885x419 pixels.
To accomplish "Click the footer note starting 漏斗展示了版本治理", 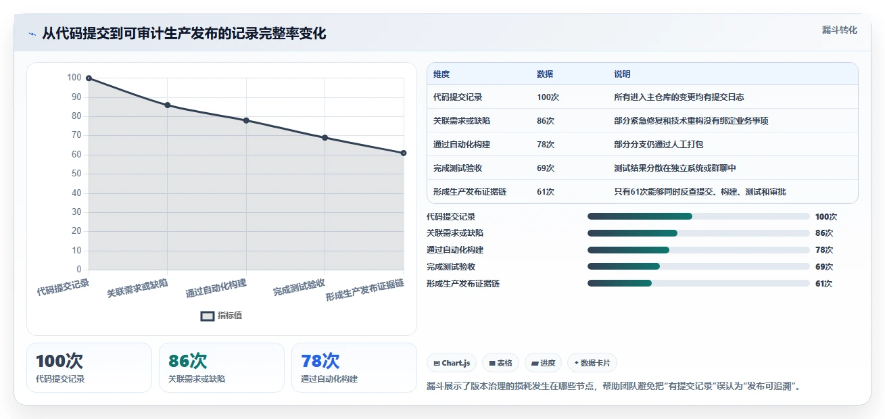I will pyautogui.click(x=614, y=387).
